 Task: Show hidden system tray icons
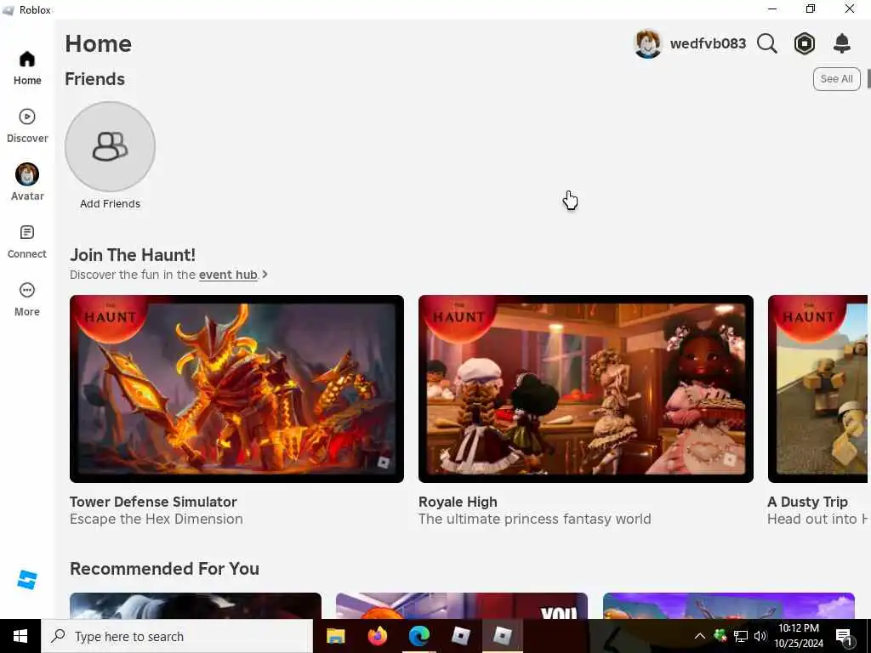point(700,636)
